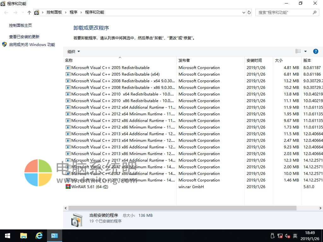Viewport: 323px width, 242px height.
Task: Select Visual C++ 2012 x64 Additional Runtime
Action: (193, 107)
